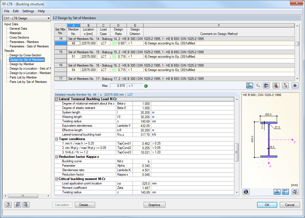Click the disabled Calculation button
This screenshot has height=218, width=305.
click(x=62, y=205)
